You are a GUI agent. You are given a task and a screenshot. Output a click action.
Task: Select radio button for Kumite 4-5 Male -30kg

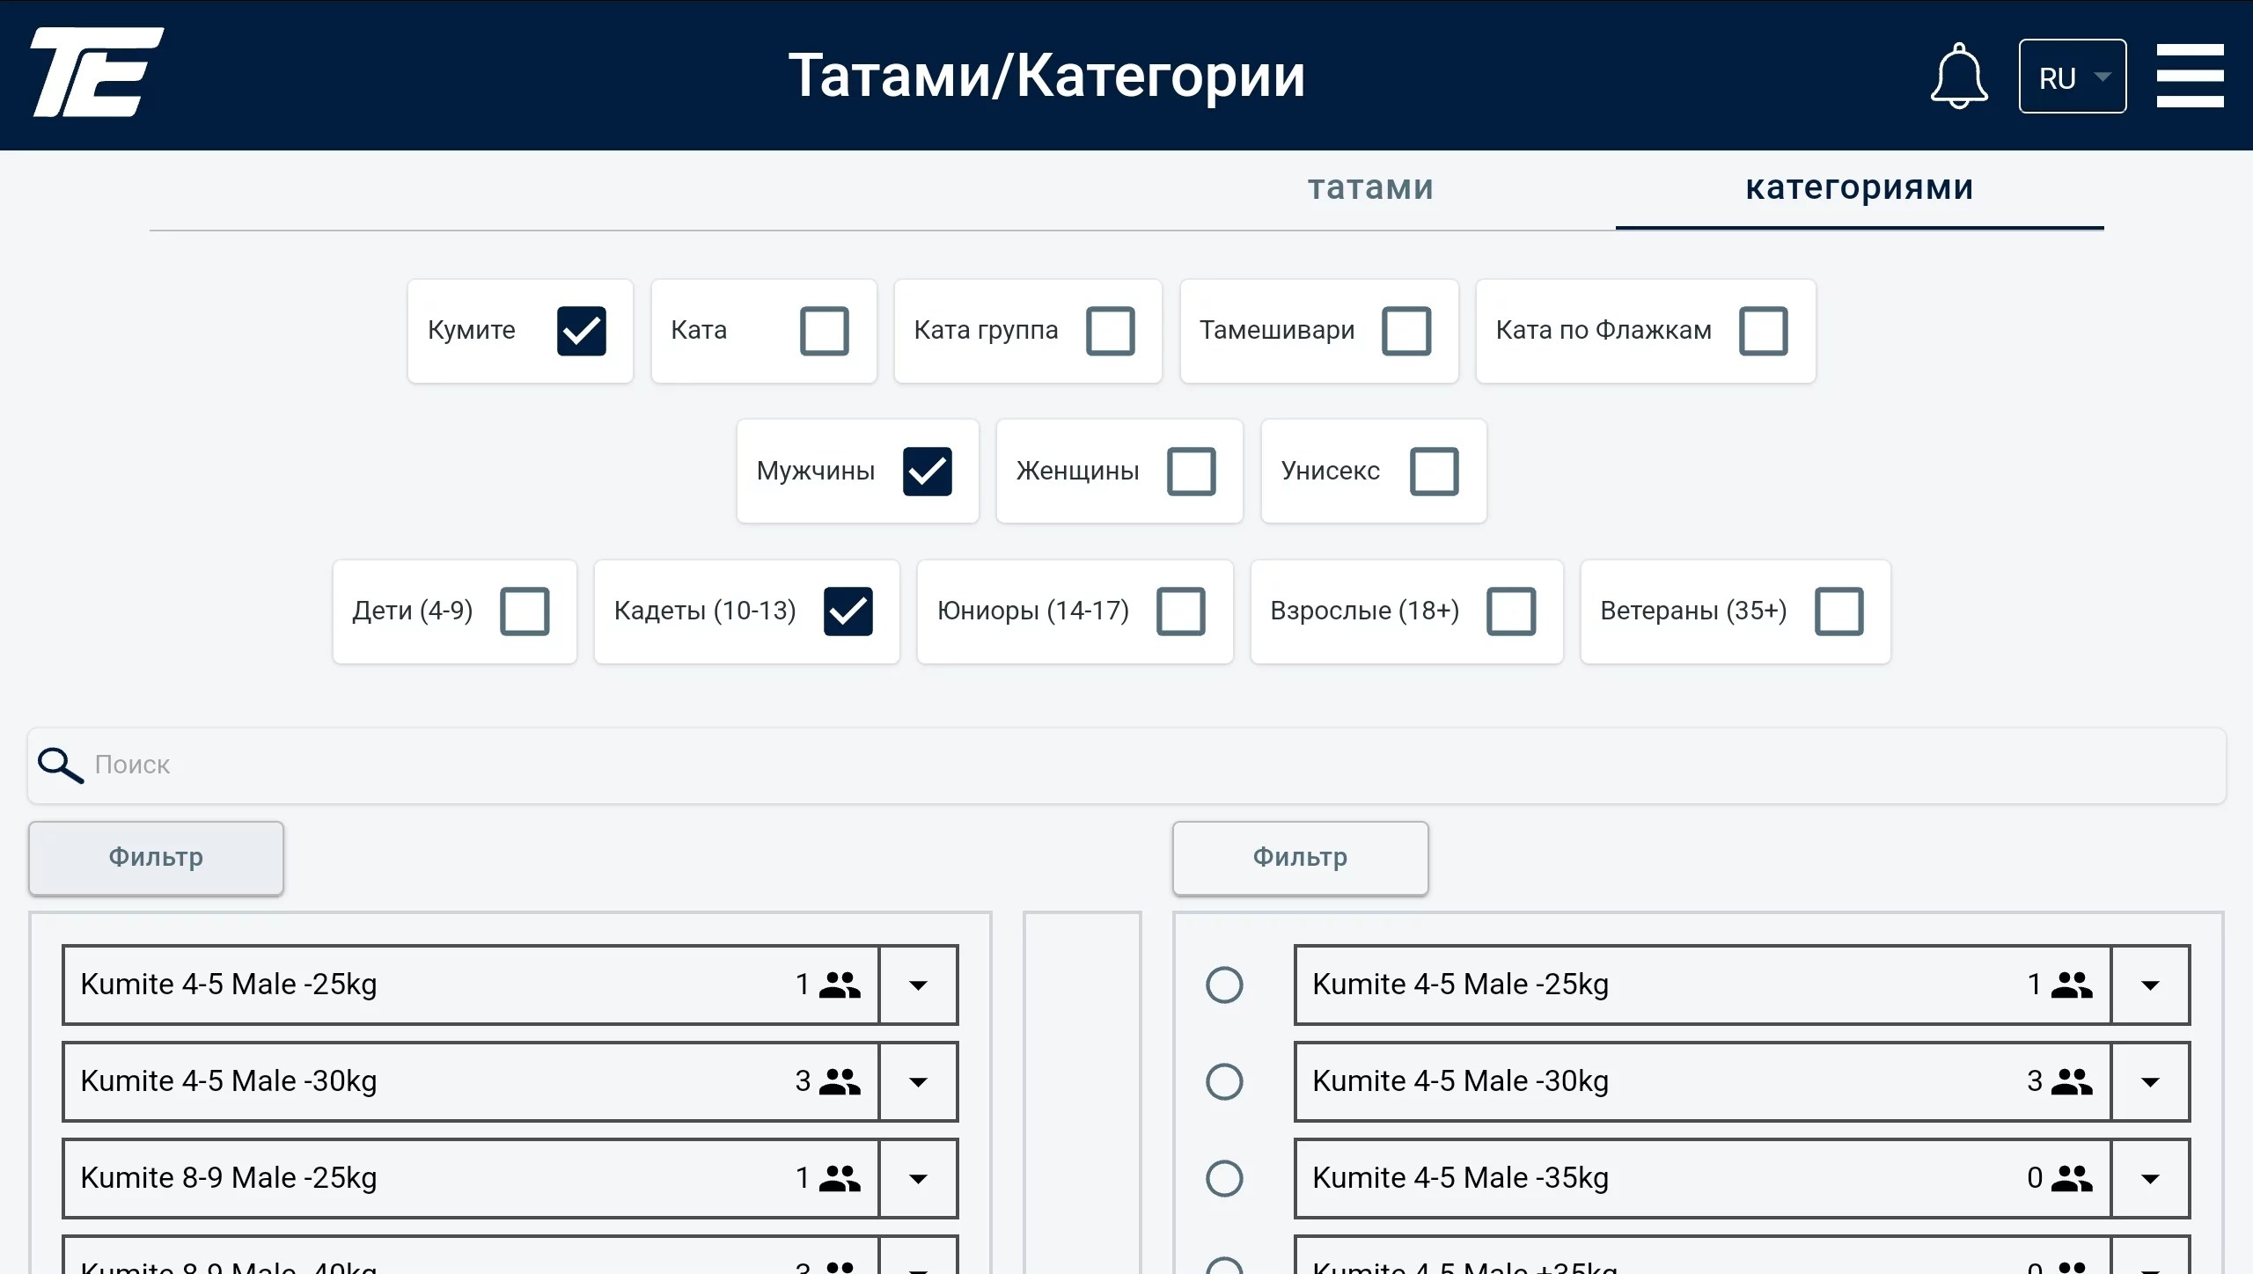[x=1224, y=1082]
